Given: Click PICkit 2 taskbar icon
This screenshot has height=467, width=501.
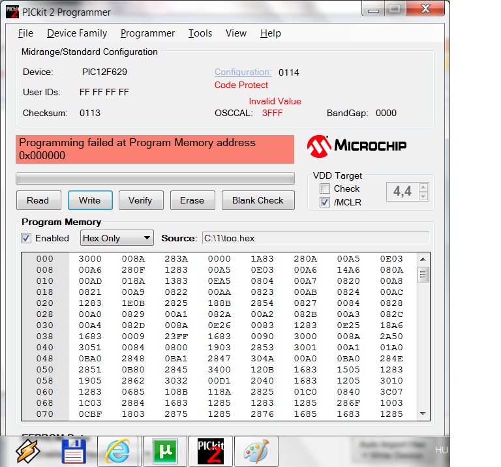Looking at the screenshot, I should pyautogui.click(x=211, y=451).
